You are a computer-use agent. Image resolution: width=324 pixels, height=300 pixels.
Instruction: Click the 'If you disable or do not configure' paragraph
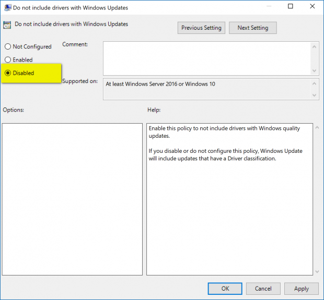225,155
